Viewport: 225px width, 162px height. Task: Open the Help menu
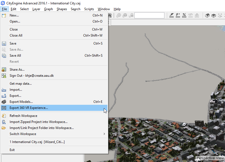coord(117,9)
